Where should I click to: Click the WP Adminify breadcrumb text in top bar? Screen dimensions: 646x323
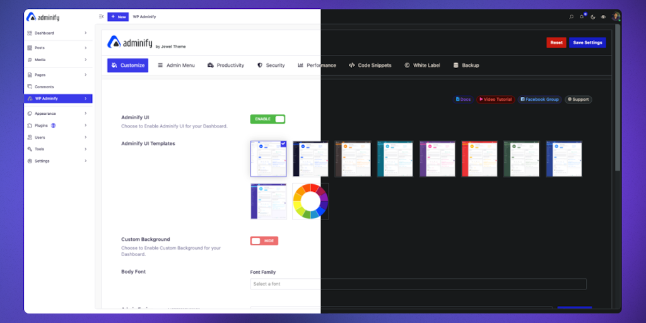point(144,17)
